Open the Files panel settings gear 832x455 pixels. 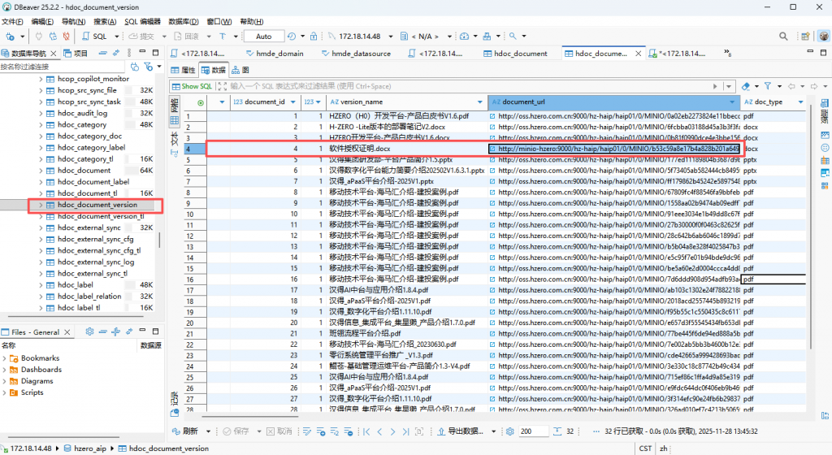pyautogui.click(x=90, y=332)
